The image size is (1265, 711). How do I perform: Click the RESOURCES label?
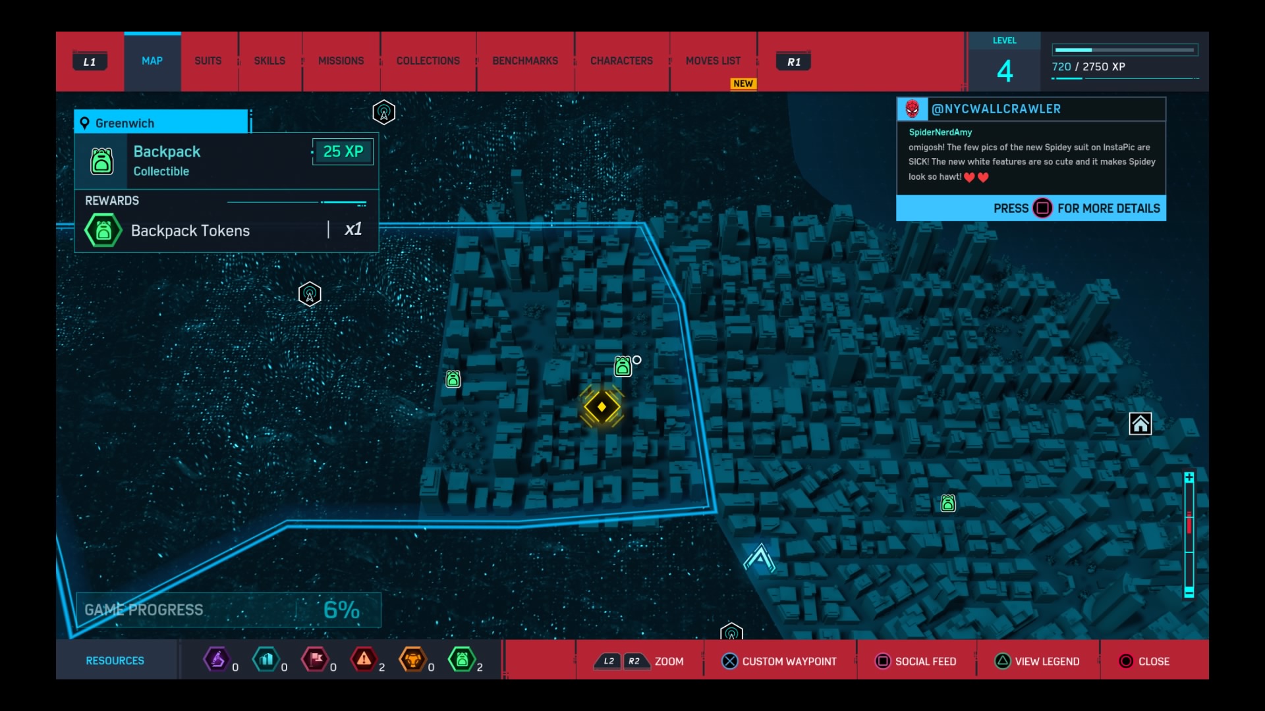[x=115, y=660]
